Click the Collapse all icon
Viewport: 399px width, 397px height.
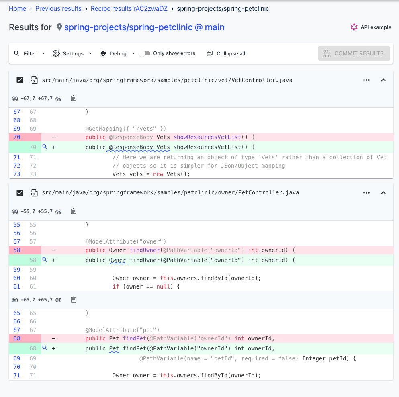point(209,53)
